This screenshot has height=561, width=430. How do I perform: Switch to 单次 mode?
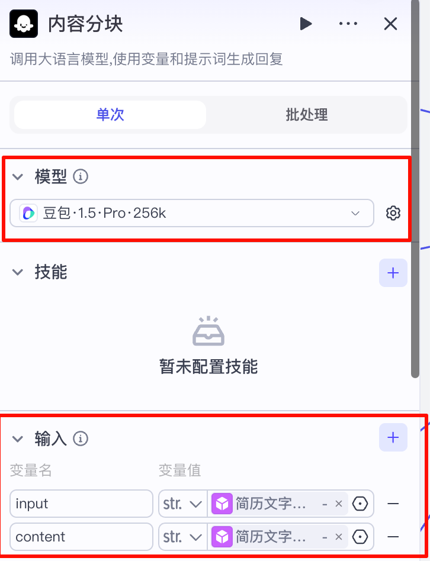(x=110, y=115)
